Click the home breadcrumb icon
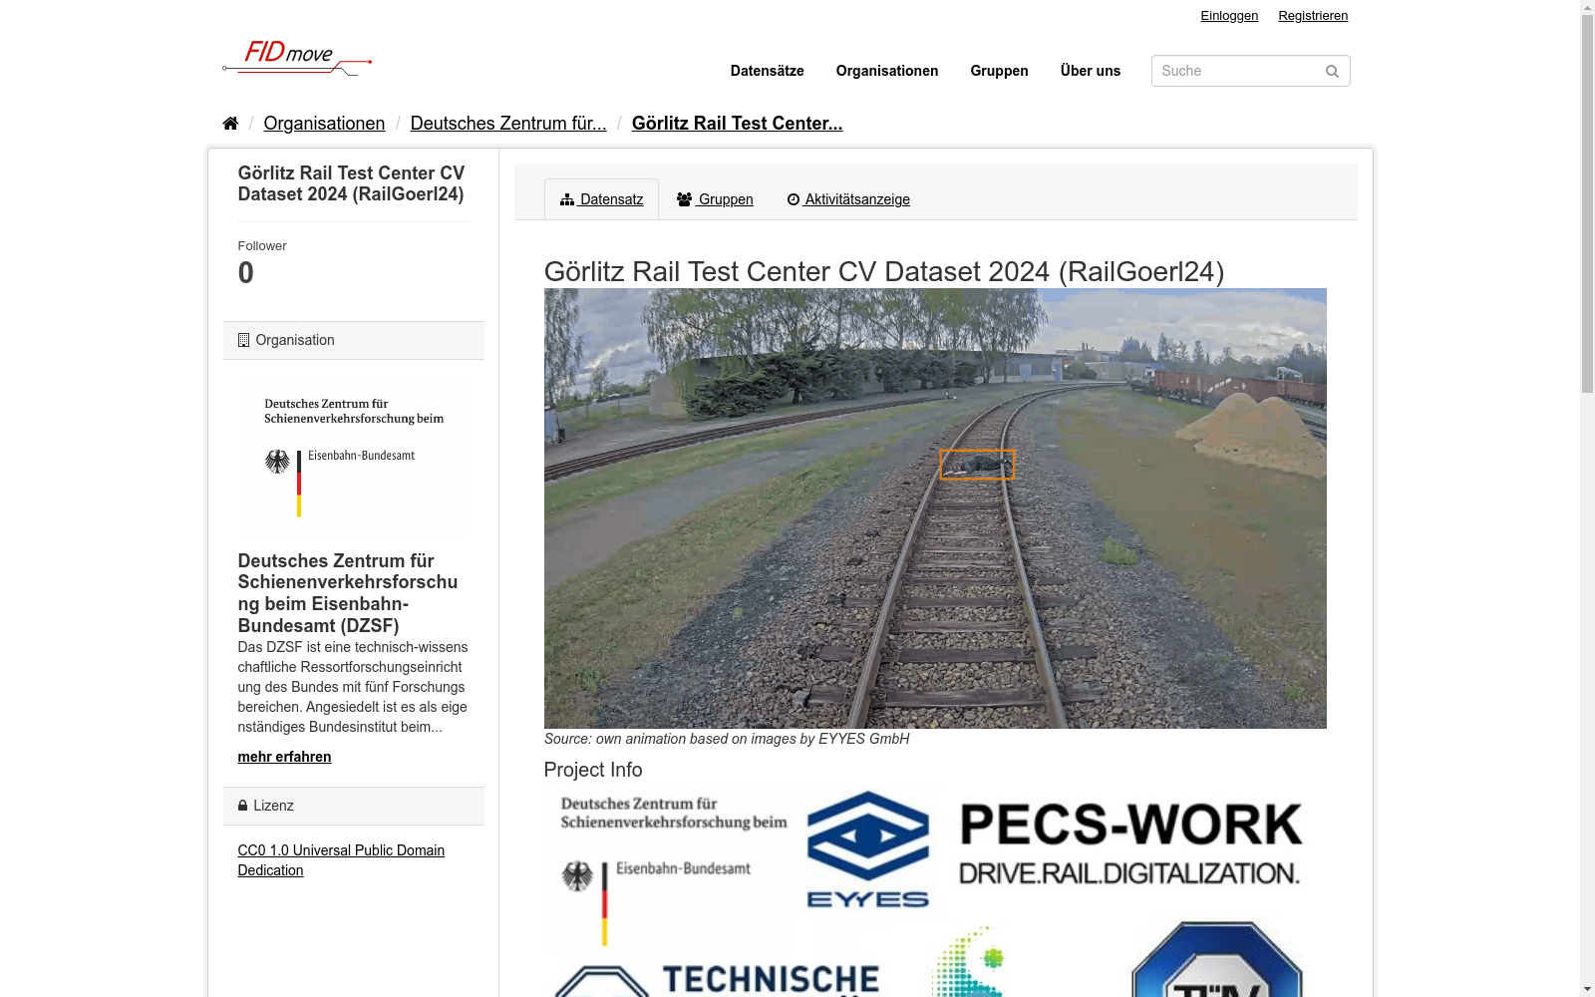Screen dimensions: 1595x997 [x=229, y=122]
